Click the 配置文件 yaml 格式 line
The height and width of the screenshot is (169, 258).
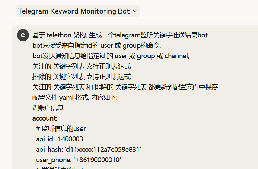click(x=75, y=98)
